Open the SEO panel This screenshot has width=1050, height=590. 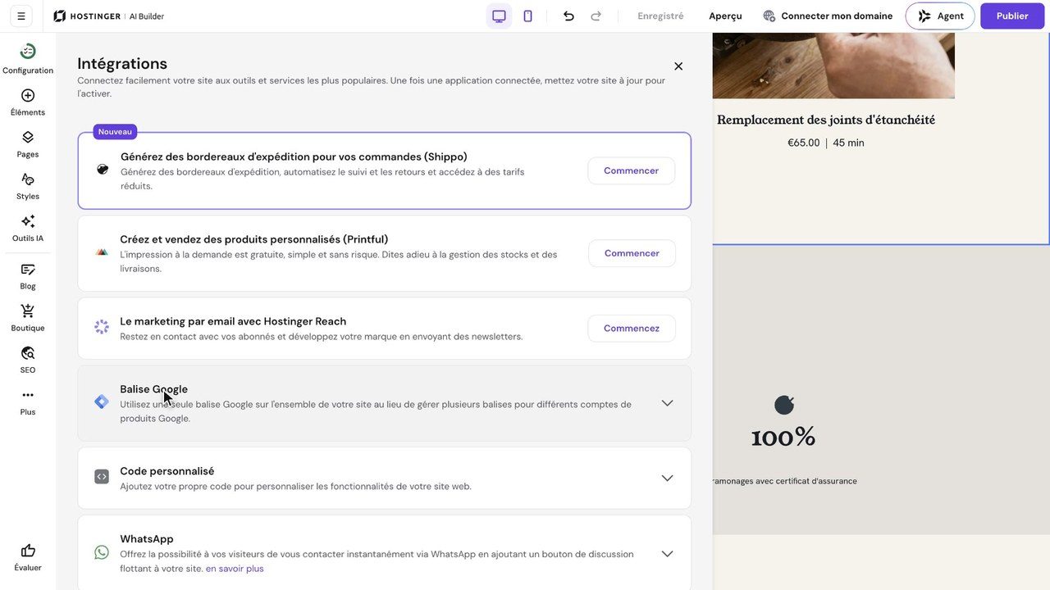click(28, 359)
